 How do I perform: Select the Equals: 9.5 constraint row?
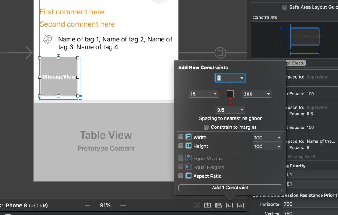point(312,111)
